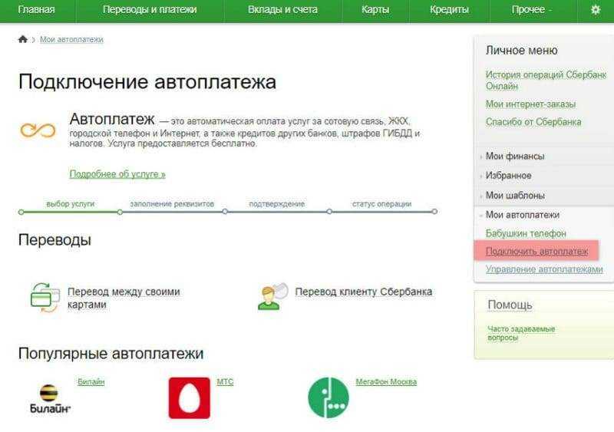Viewport: 614px width, 432px height.
Task: Click Подключить автоплатеж link
Action: coord(536,252)
